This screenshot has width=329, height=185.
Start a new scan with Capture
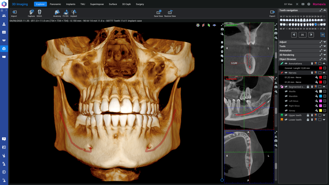pos(31,12)
